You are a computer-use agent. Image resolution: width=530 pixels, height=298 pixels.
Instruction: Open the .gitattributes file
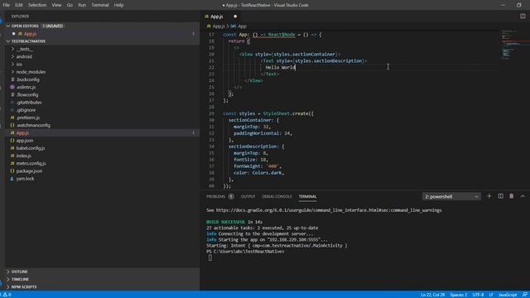[x=29, y=103]
